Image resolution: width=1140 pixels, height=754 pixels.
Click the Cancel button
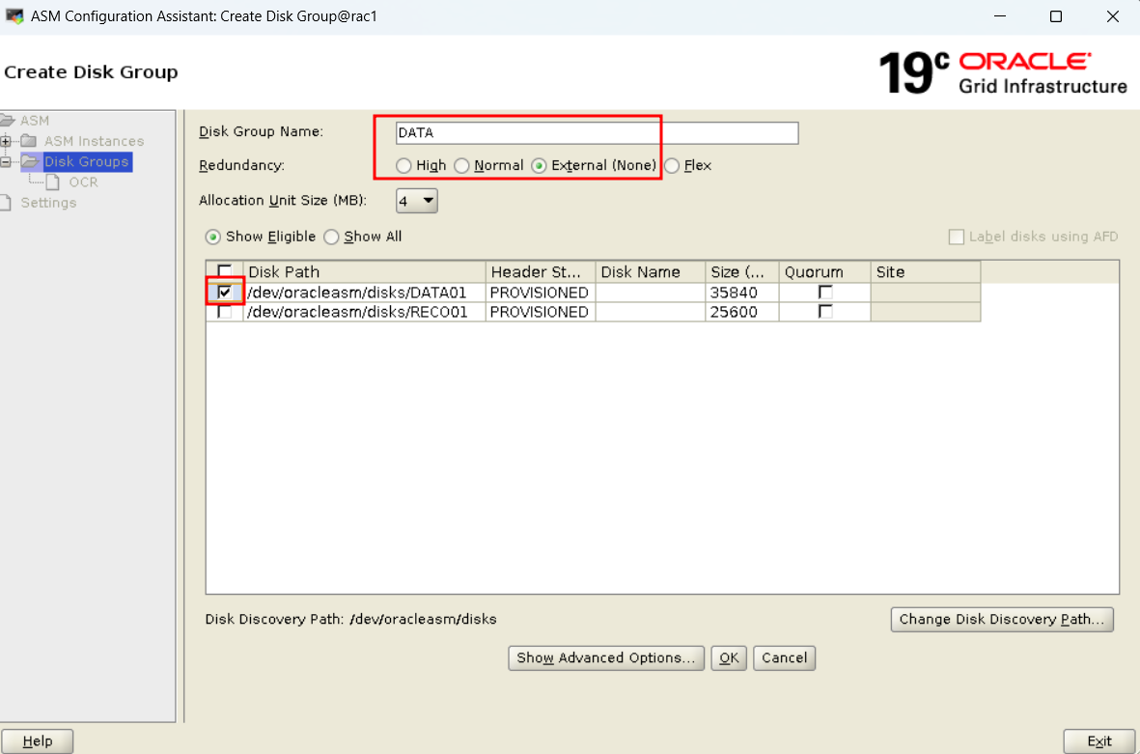coord(784,658)
